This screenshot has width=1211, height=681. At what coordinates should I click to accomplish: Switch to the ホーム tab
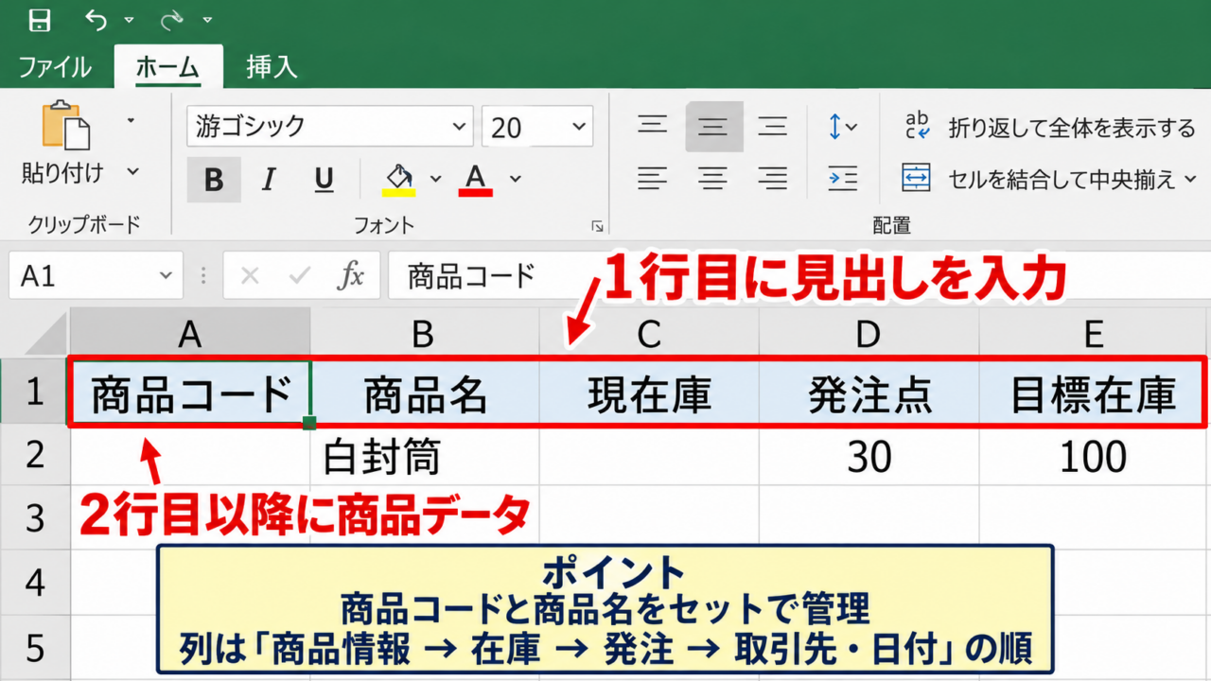tap(167, 67)
